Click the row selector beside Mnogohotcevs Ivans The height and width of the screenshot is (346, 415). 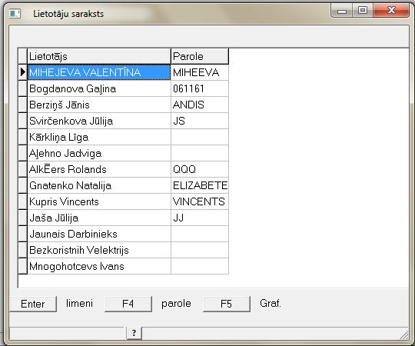click(x=23, y=266)
